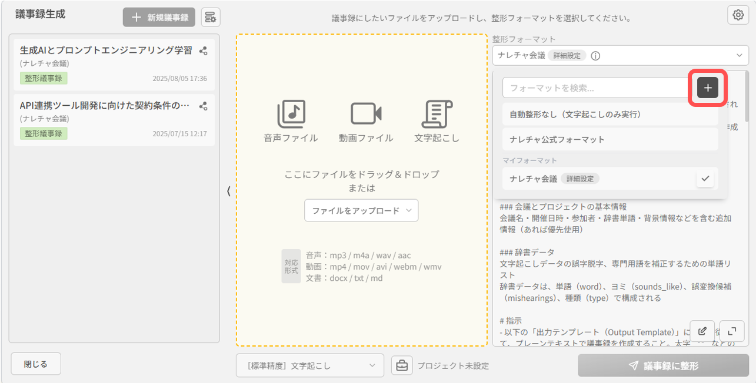Expand the template panel using the fullscreen icon
Image resolution: width=756 pixels, height=383 pixels.
click(x=732, y=331)
